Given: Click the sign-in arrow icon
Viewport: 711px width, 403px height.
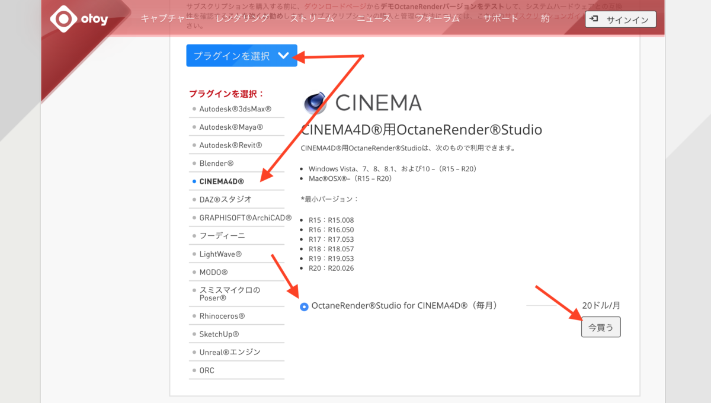Looking at the screenshot, I should coord(594,19).
